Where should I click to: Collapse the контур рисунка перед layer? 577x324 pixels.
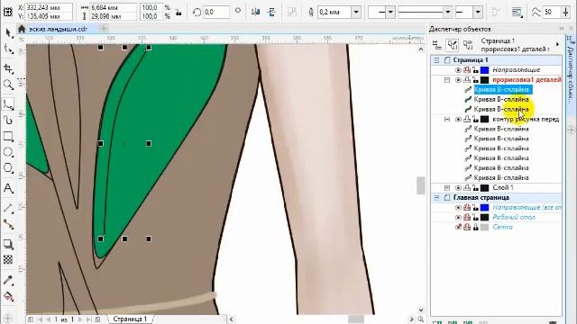(x=447, y=119)
